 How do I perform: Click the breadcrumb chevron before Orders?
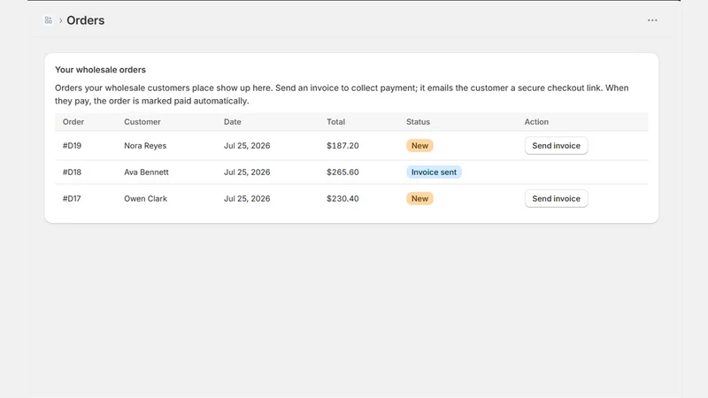[x=60, y=20]
